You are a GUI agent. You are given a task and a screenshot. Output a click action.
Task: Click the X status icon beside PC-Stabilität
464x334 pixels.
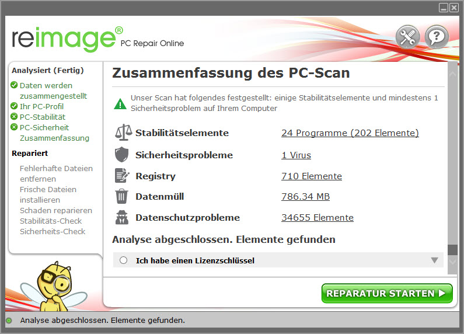pos(14,116)
